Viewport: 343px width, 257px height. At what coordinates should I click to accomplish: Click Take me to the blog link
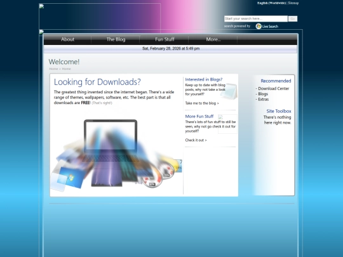click(202, 103)
